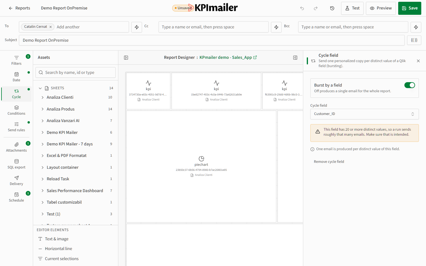Insert variable braces in Subject
Image resolution: width=426 pixels, height=266 pixels.
coord(414,40)
